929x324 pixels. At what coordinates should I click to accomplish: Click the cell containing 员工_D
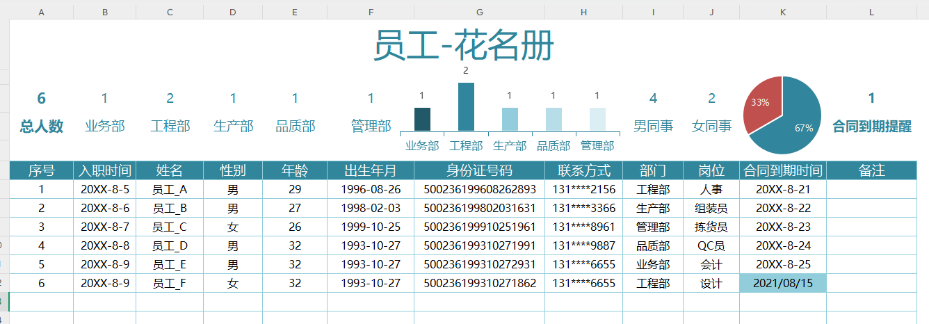(170, 245)
